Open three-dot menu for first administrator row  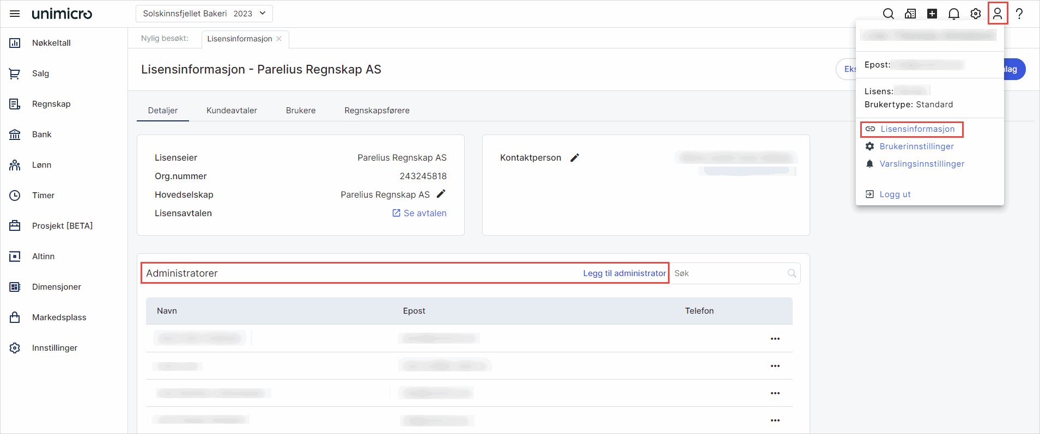click(x=775, y=339)
